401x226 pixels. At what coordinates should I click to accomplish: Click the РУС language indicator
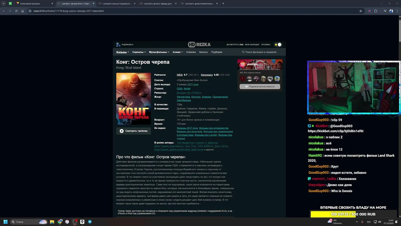point(369,222)
